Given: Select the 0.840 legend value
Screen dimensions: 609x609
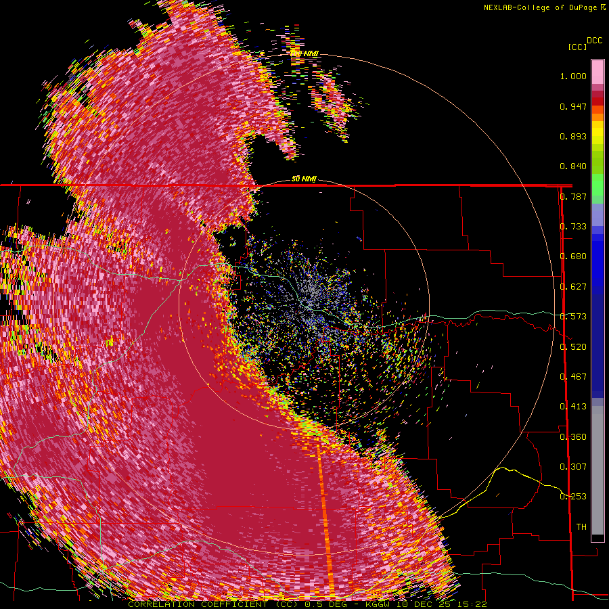Looking at the screenshot, I should [573, 166].
